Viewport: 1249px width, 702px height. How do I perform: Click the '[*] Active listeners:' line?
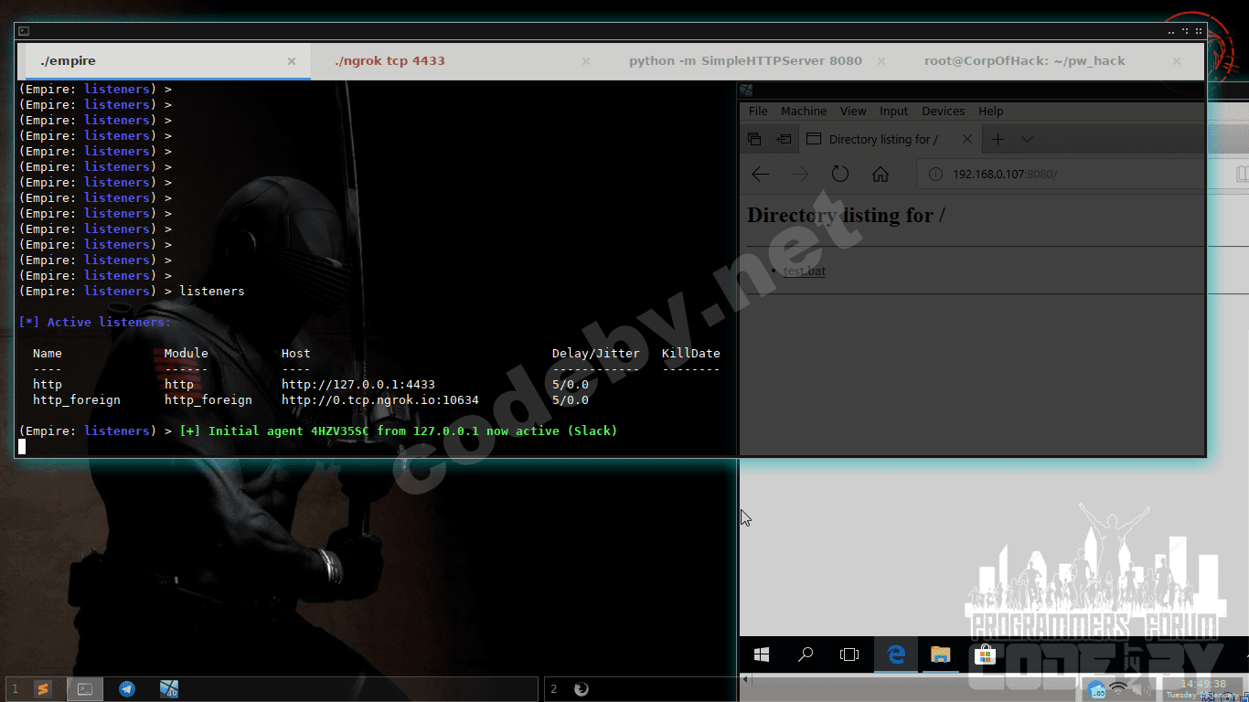point(95,322)
